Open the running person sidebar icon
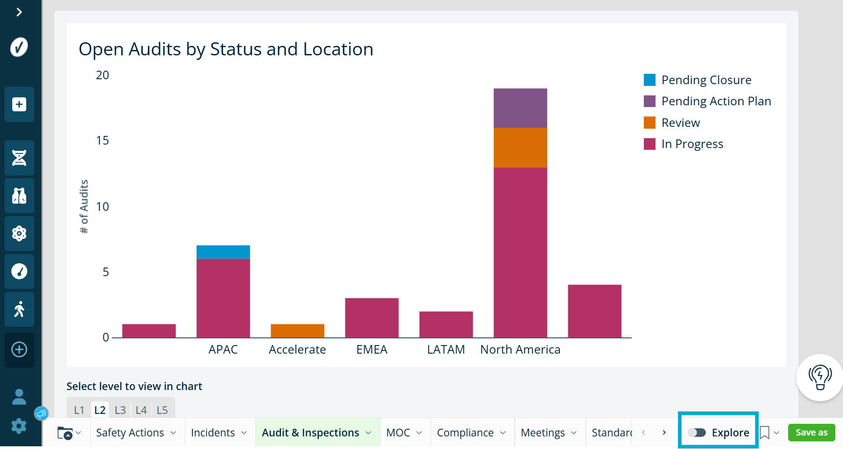Screen dimensions: 843x449 [x=19, y=309]
